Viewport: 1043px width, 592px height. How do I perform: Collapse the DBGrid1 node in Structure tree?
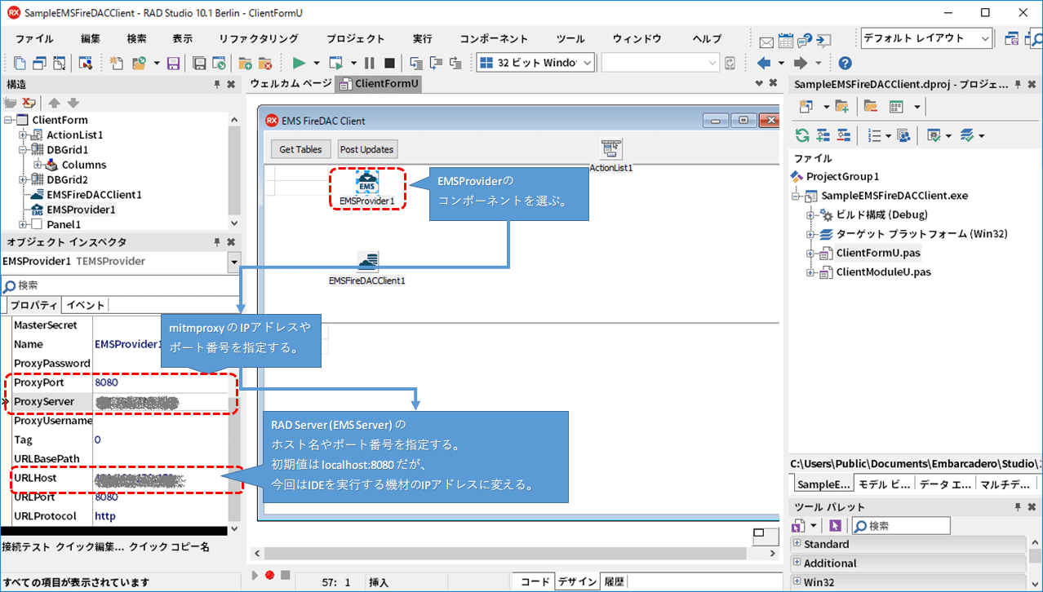tap(24, 150)
